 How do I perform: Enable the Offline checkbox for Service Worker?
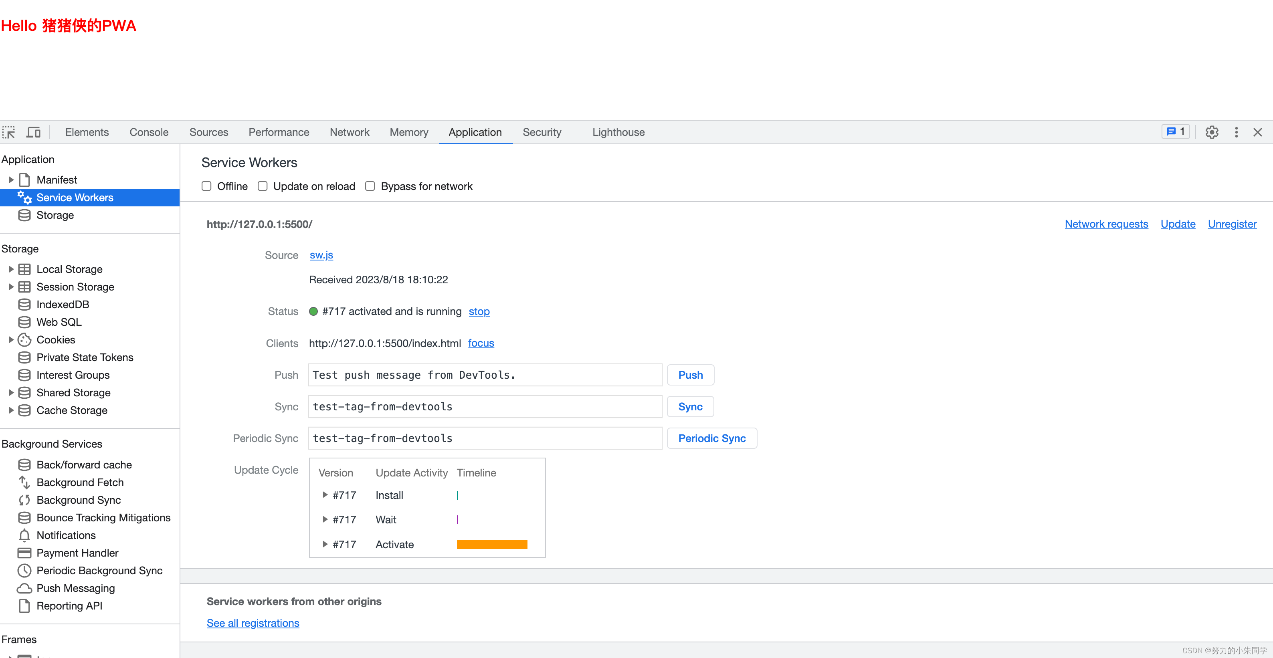[206, 186]
